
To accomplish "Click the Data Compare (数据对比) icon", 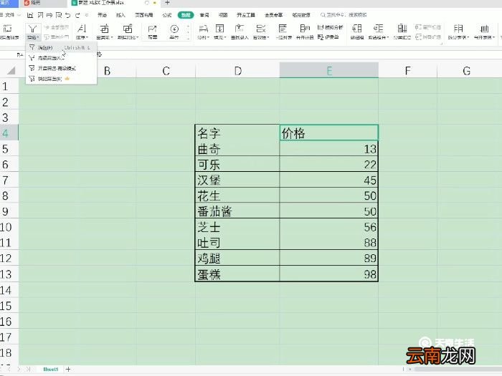I will [128, 29].
